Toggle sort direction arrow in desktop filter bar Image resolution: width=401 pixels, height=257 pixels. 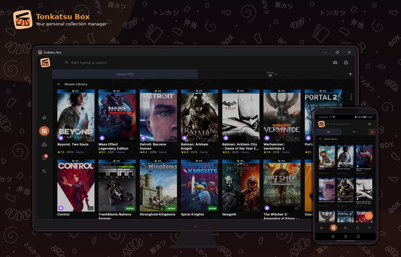click(350, 74)
